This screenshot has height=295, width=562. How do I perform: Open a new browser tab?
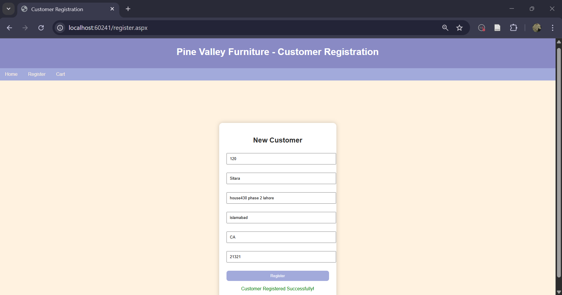point(128,9)
